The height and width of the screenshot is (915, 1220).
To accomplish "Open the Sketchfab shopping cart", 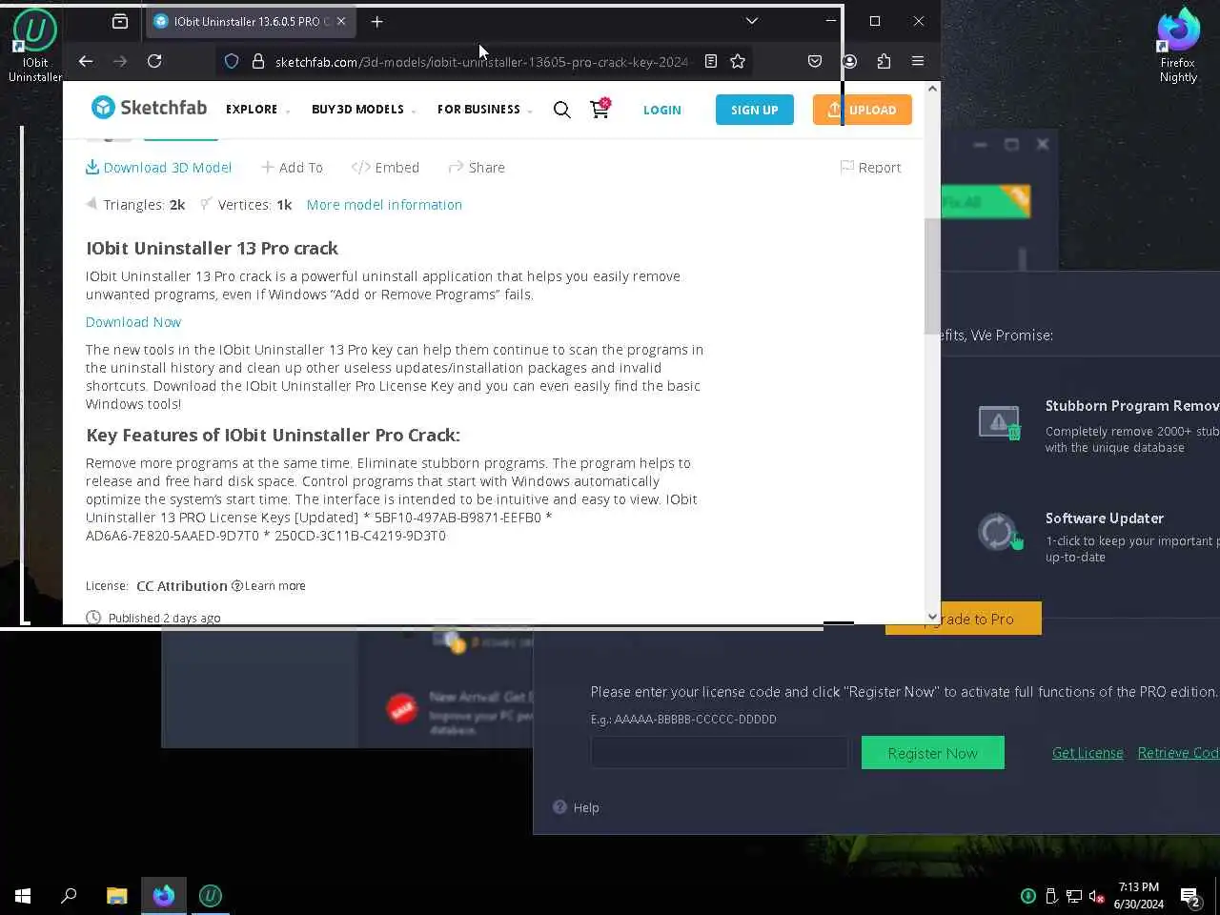I will click(600, 109).
